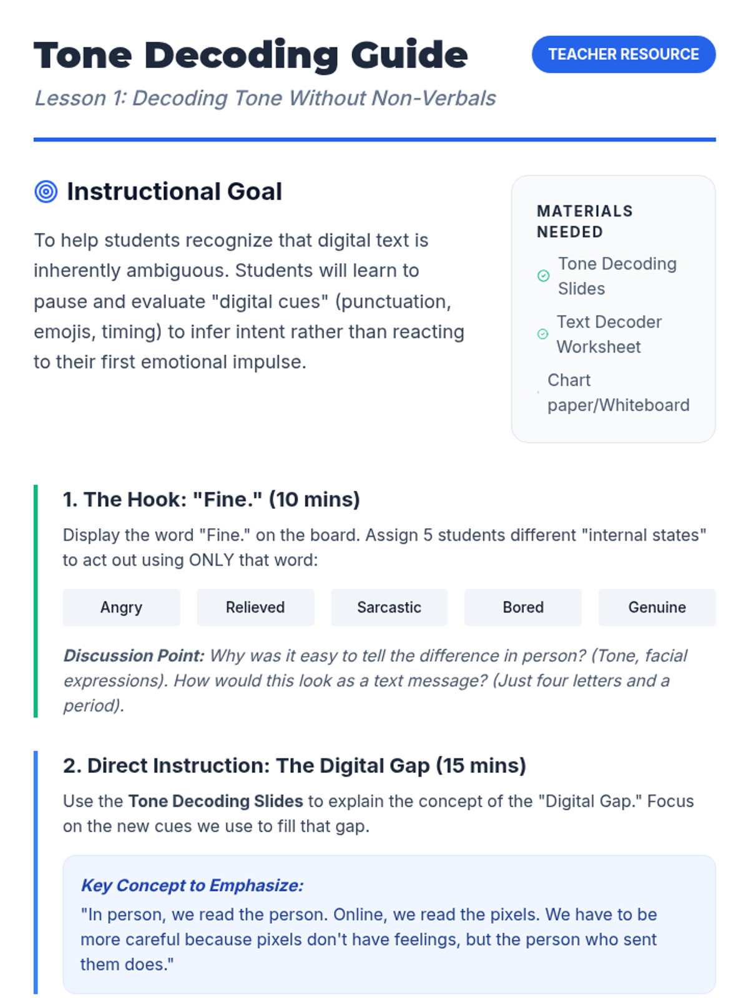Screen dimensions: 749x998
Task: Select the Chart paper/Whiteboard material item
Action: pyautogui.click(x=618, y=393)
